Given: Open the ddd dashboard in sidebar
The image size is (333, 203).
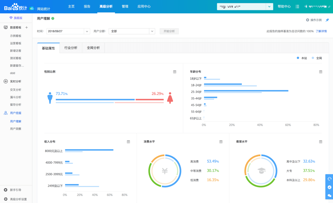Looking at the screenshot, I should tap(13, 73).
